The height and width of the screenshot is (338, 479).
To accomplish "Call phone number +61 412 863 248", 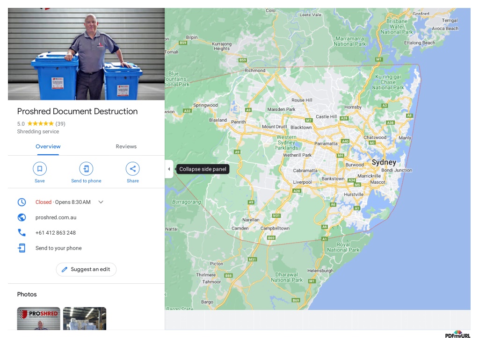I will (x=56, y=233).
